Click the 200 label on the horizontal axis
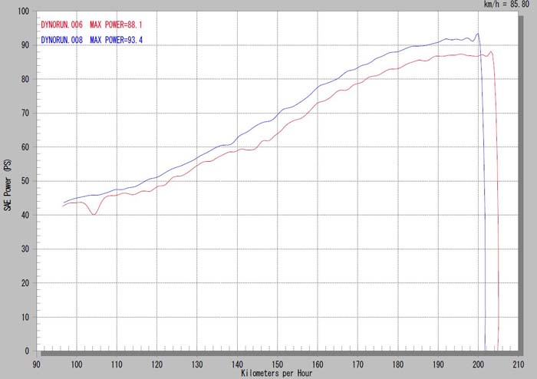This screenshot has height=379, width=537. [x=479, y=364]
